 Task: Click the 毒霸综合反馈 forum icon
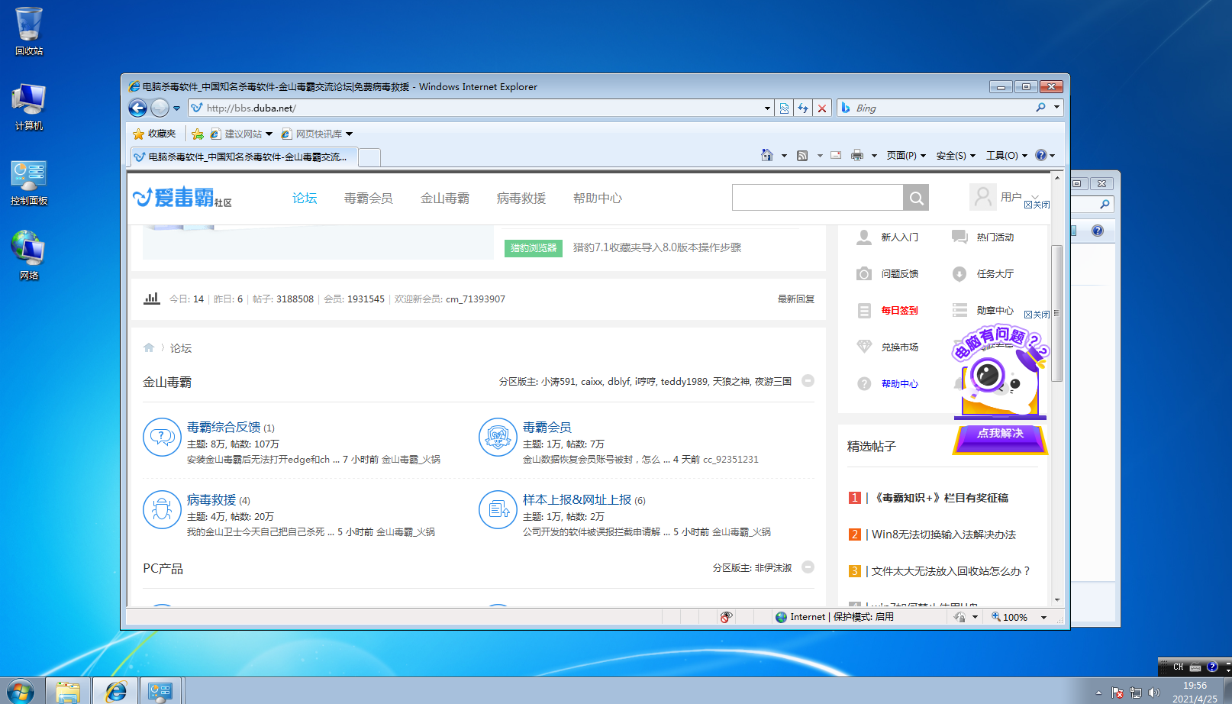pos(162,437)
